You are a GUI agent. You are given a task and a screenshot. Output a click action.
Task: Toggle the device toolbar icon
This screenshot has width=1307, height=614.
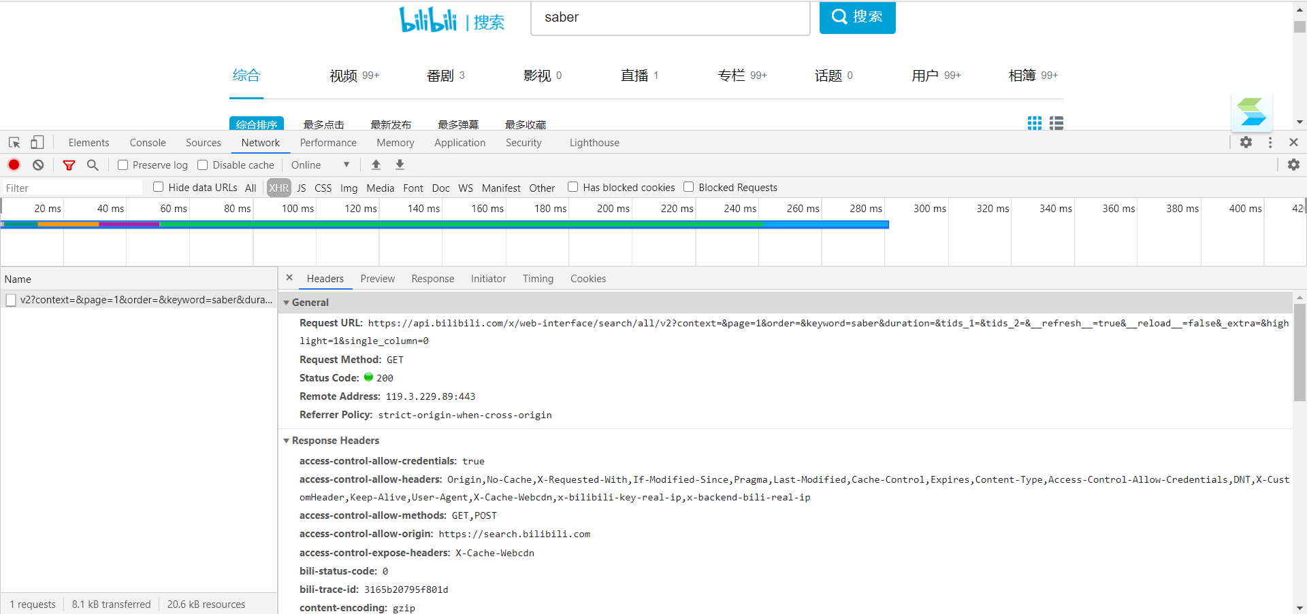coord(37,142)
